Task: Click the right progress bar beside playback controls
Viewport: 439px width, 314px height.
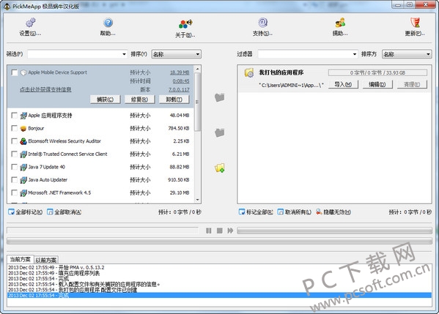Action: 335,231
